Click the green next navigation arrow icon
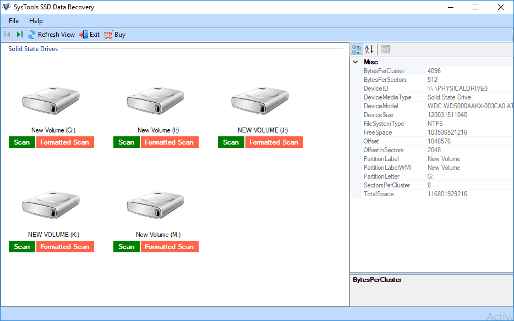The height and width of the screenshot is (321, 514). pyautogui.click(x=20, y=35)
